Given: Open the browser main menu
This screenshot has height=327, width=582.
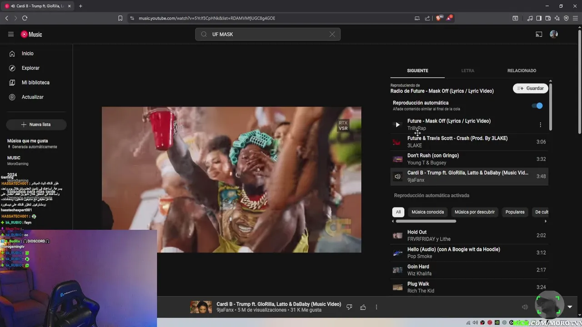Looking at the screenshot, I should (x=575, y=18).
